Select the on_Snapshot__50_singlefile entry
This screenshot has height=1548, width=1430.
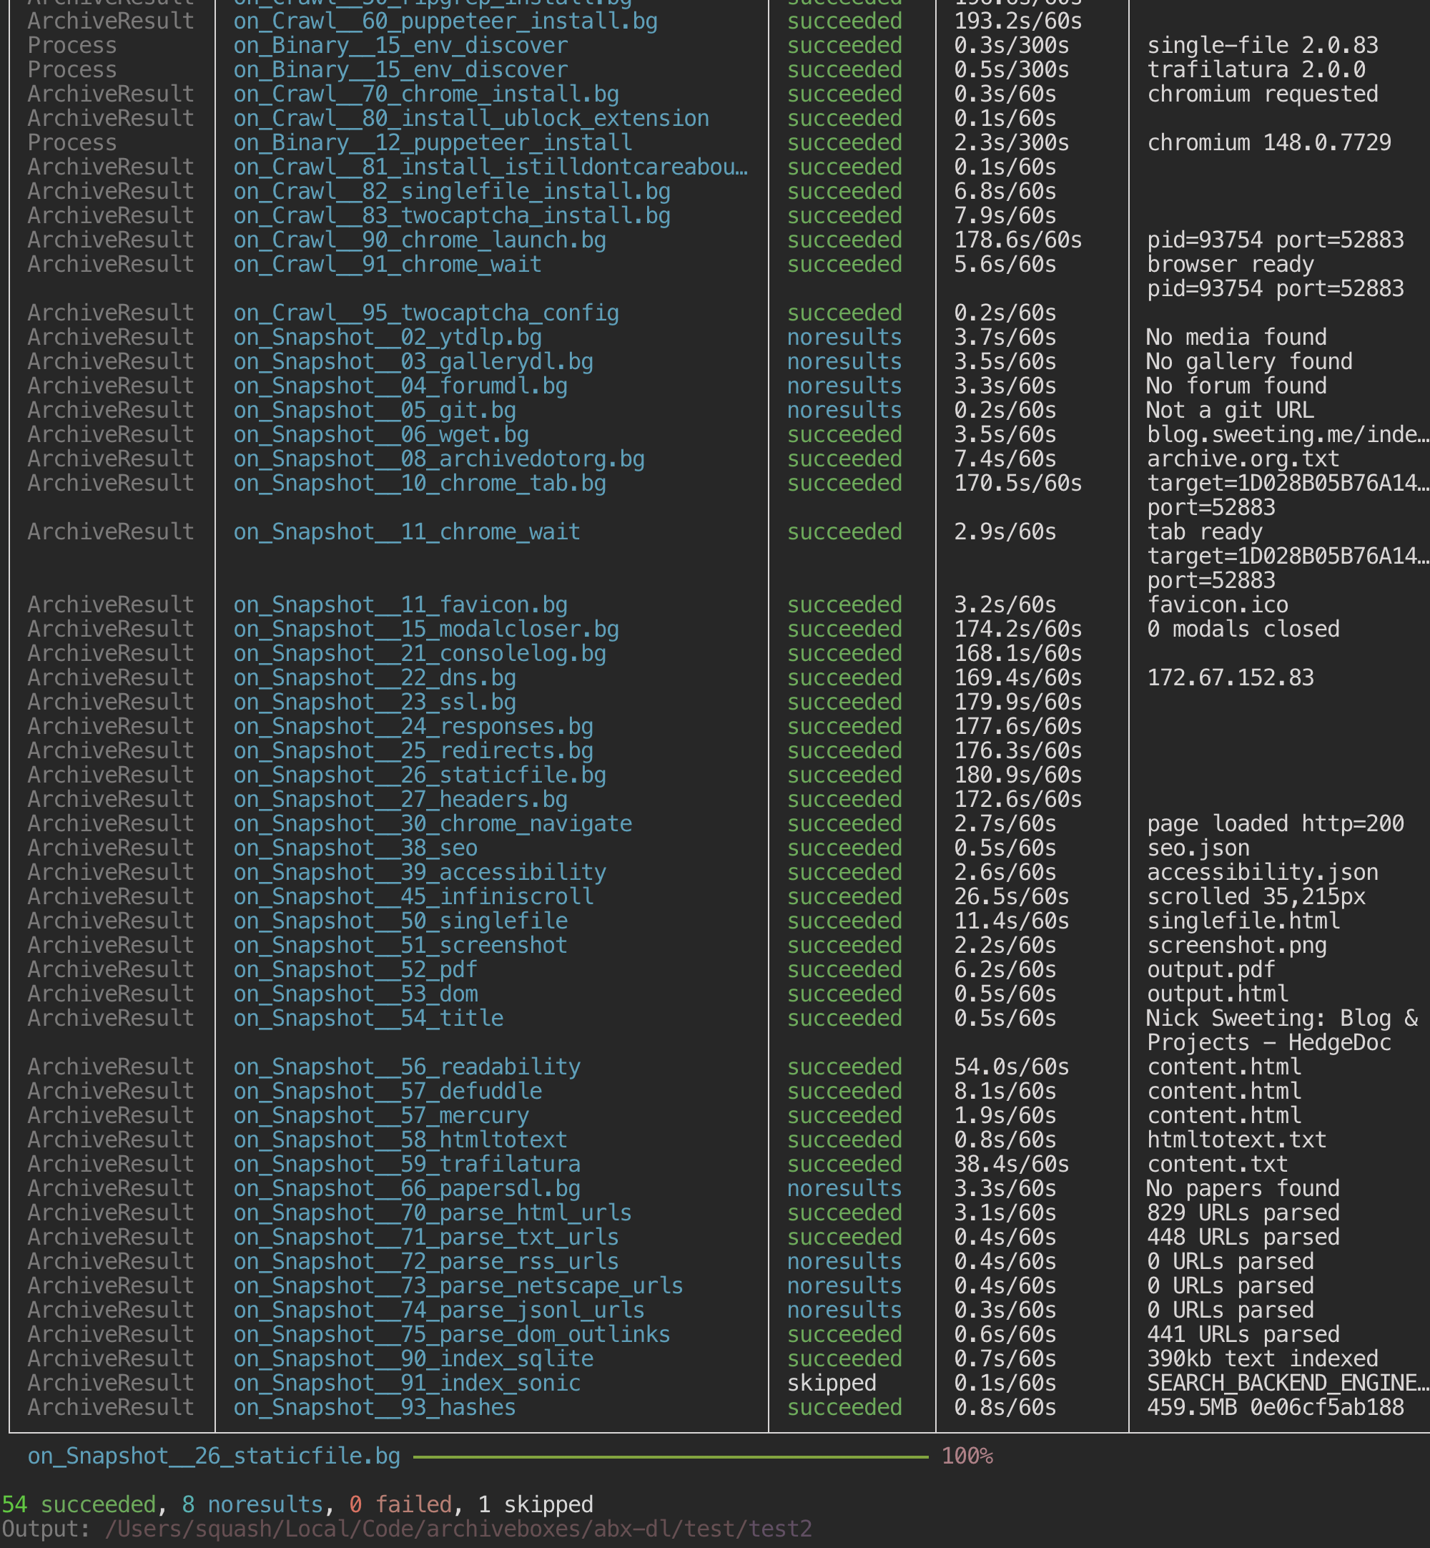tap(400, 920)
